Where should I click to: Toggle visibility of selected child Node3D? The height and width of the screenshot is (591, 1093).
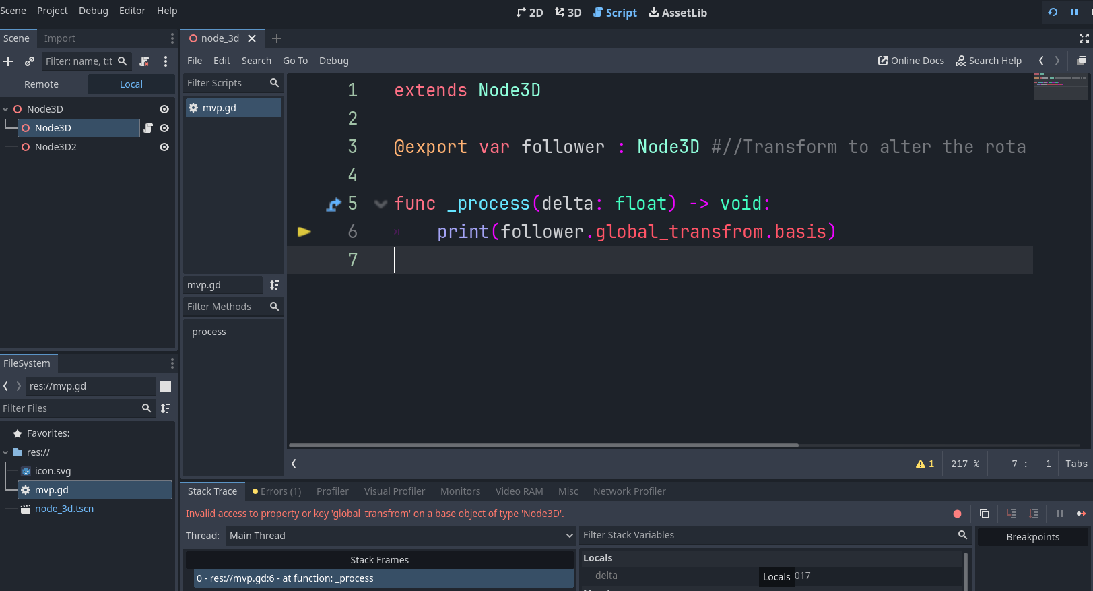[x=164, y=128]
